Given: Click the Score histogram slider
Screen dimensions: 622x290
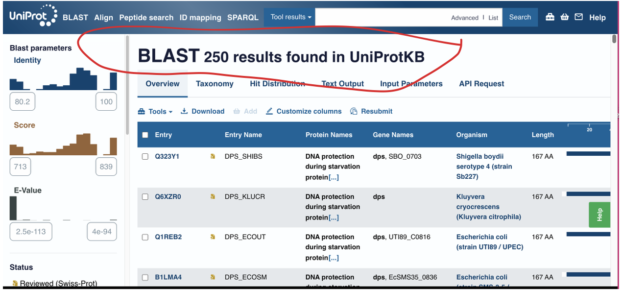Looking at the screenshot, I should click(x=63, y=144).
